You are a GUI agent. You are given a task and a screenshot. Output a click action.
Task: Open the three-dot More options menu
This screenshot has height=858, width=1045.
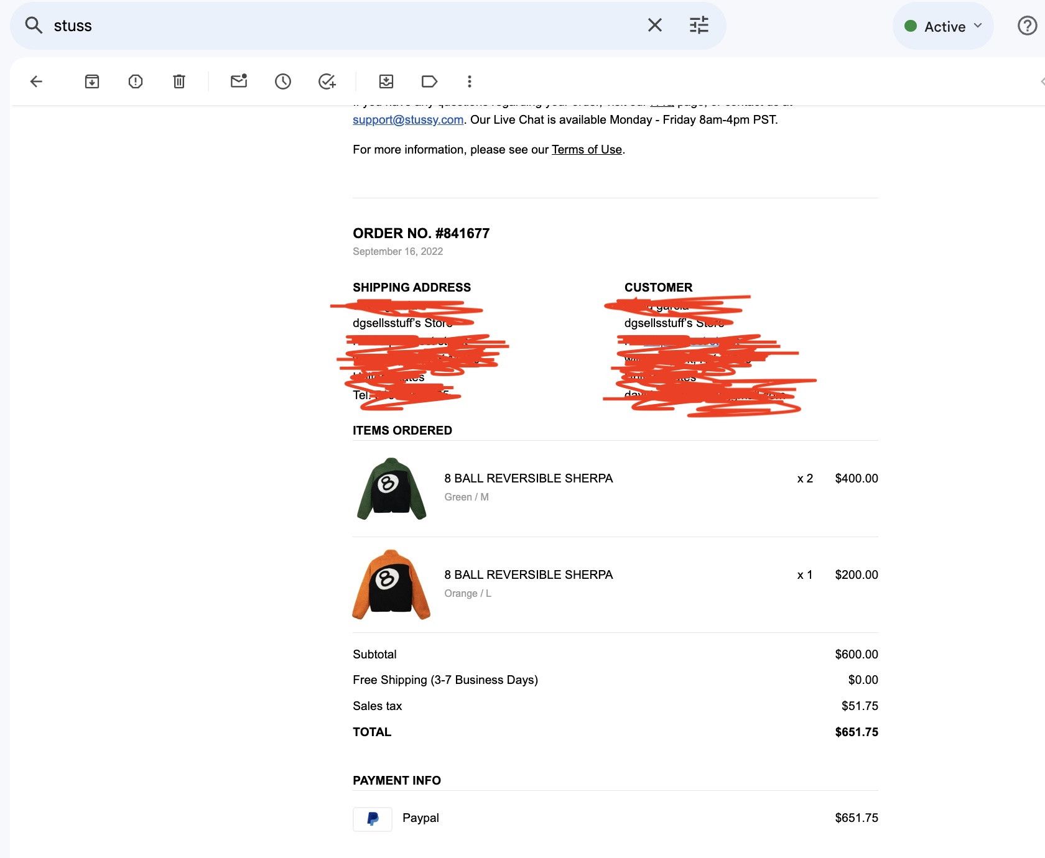click(470, 81)
